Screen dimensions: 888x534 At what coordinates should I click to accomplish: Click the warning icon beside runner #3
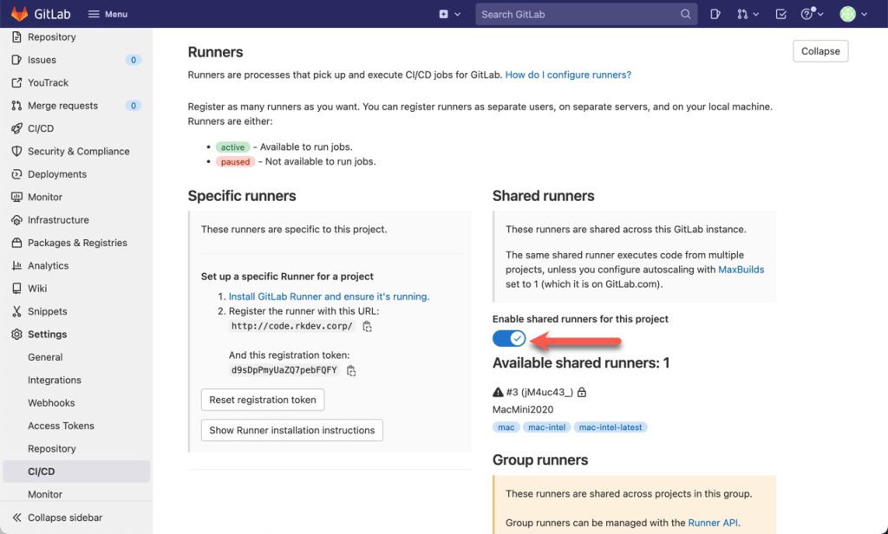498,392
